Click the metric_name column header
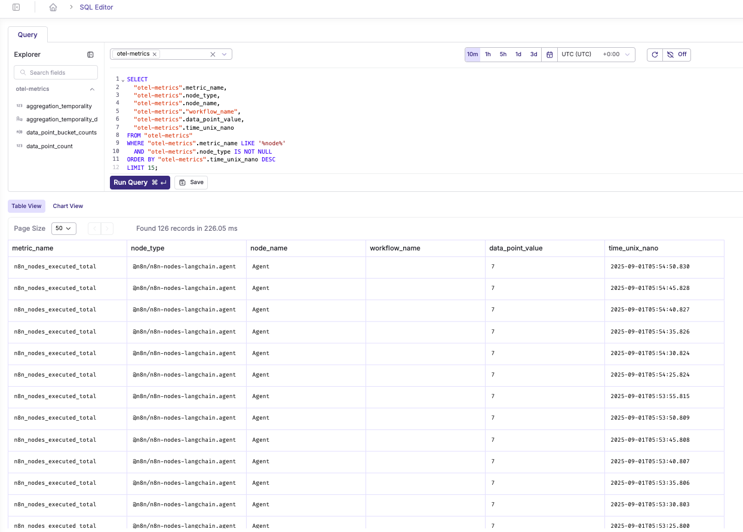The image size is (743, 532). (x=67, y=248)
